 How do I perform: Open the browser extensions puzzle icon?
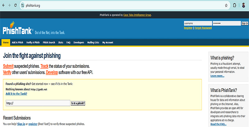[x=234, y=5]
